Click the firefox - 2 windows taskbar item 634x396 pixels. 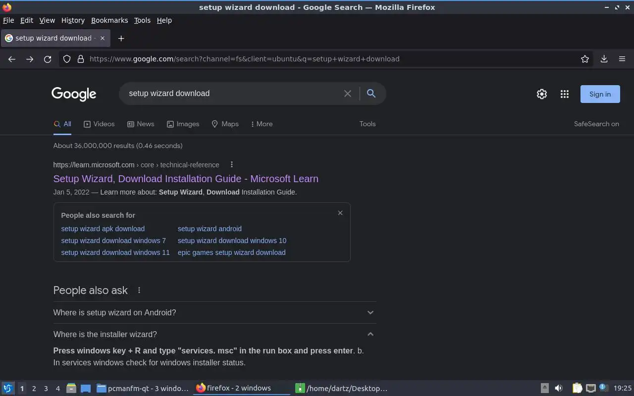[242, 388]
